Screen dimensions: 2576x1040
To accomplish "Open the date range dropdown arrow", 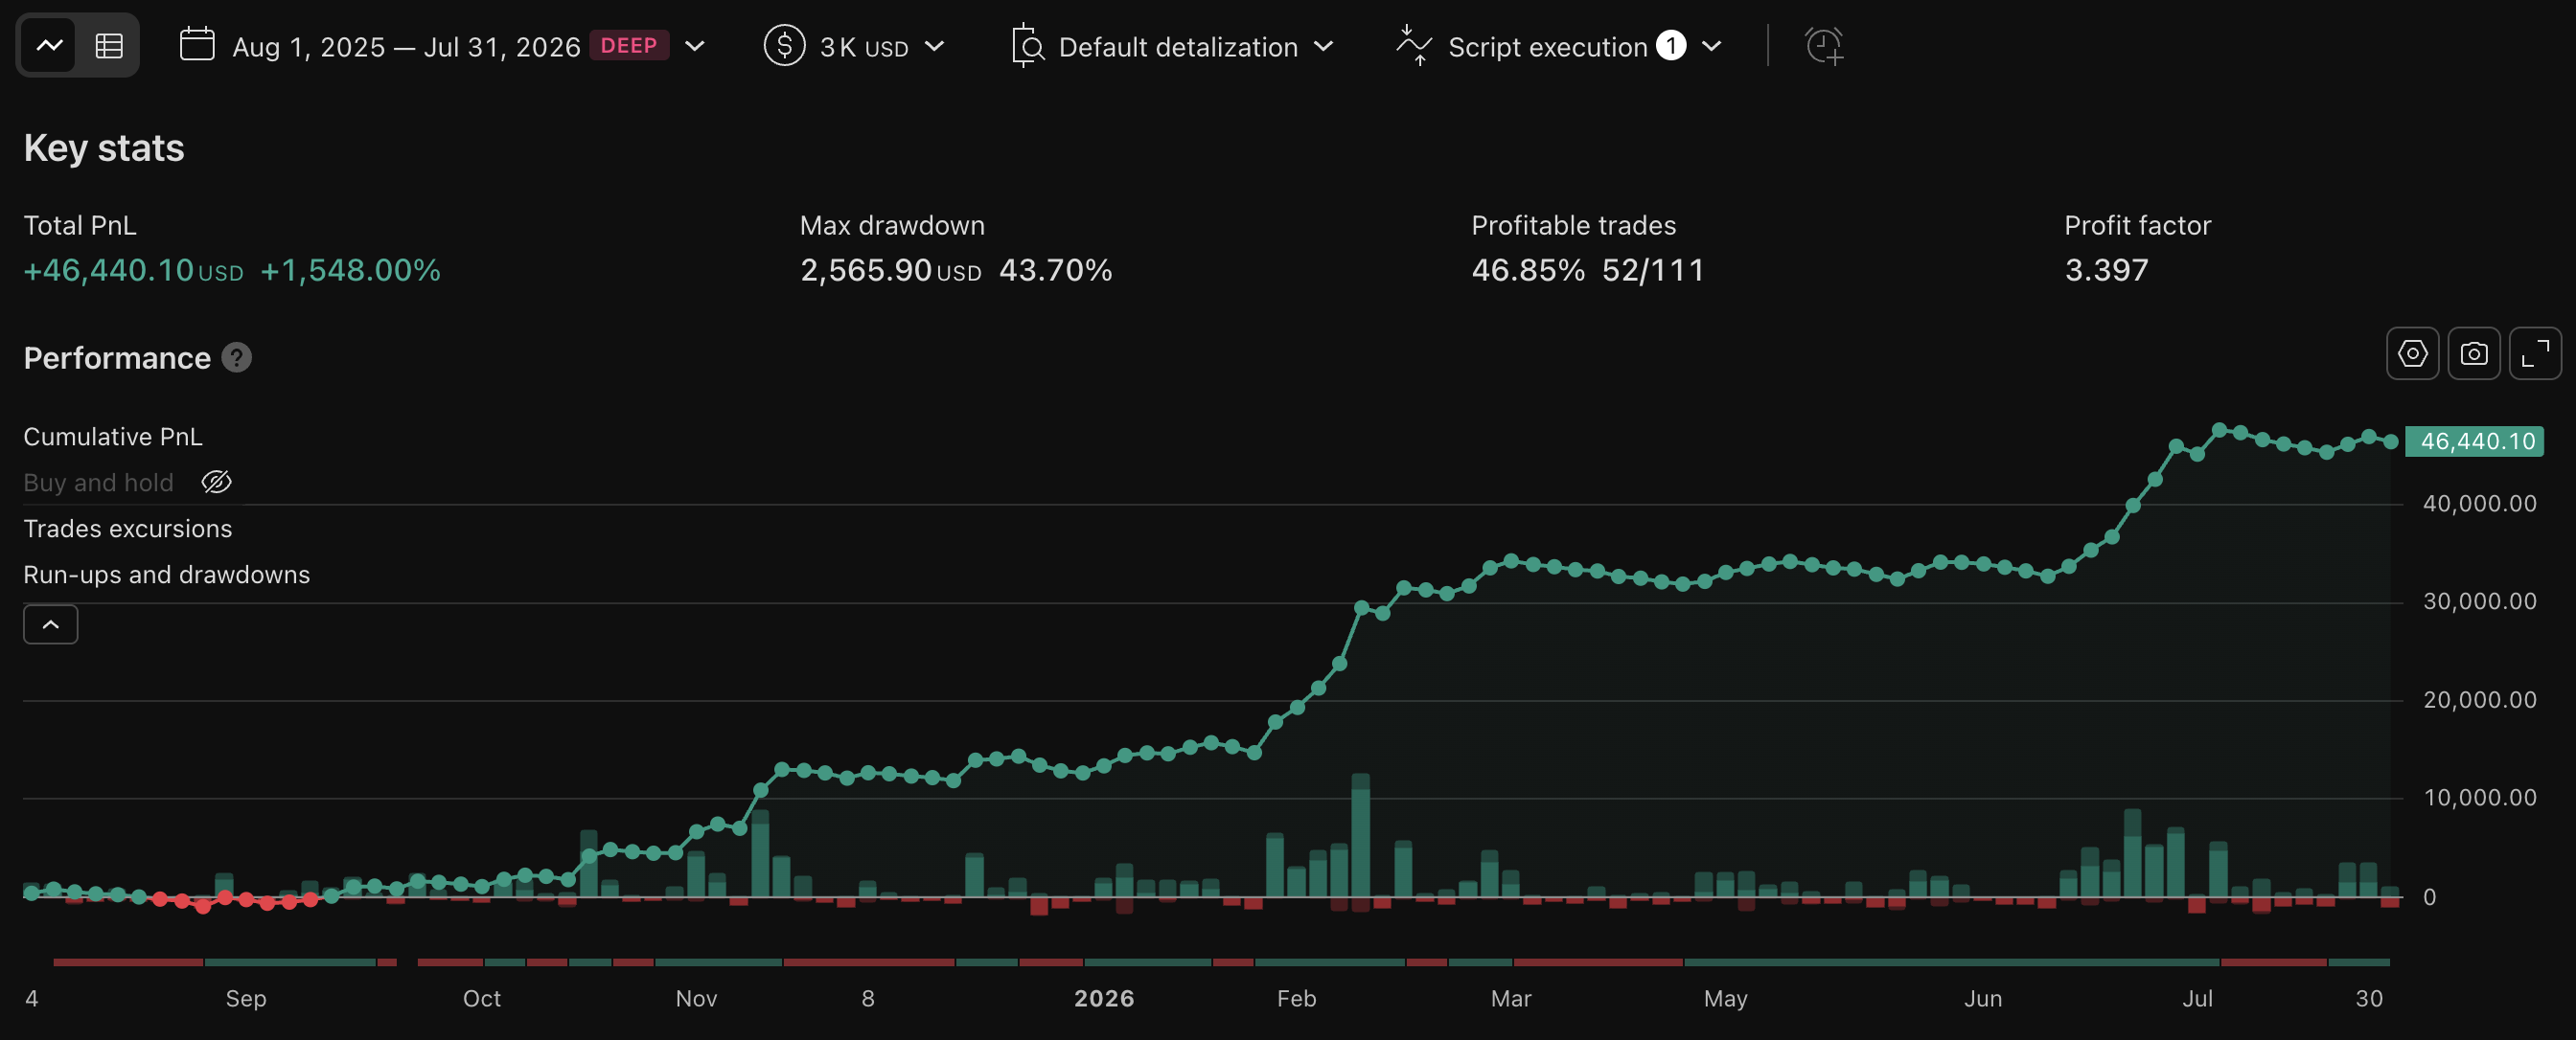I will pyautogui.click(x=695, y=46).
